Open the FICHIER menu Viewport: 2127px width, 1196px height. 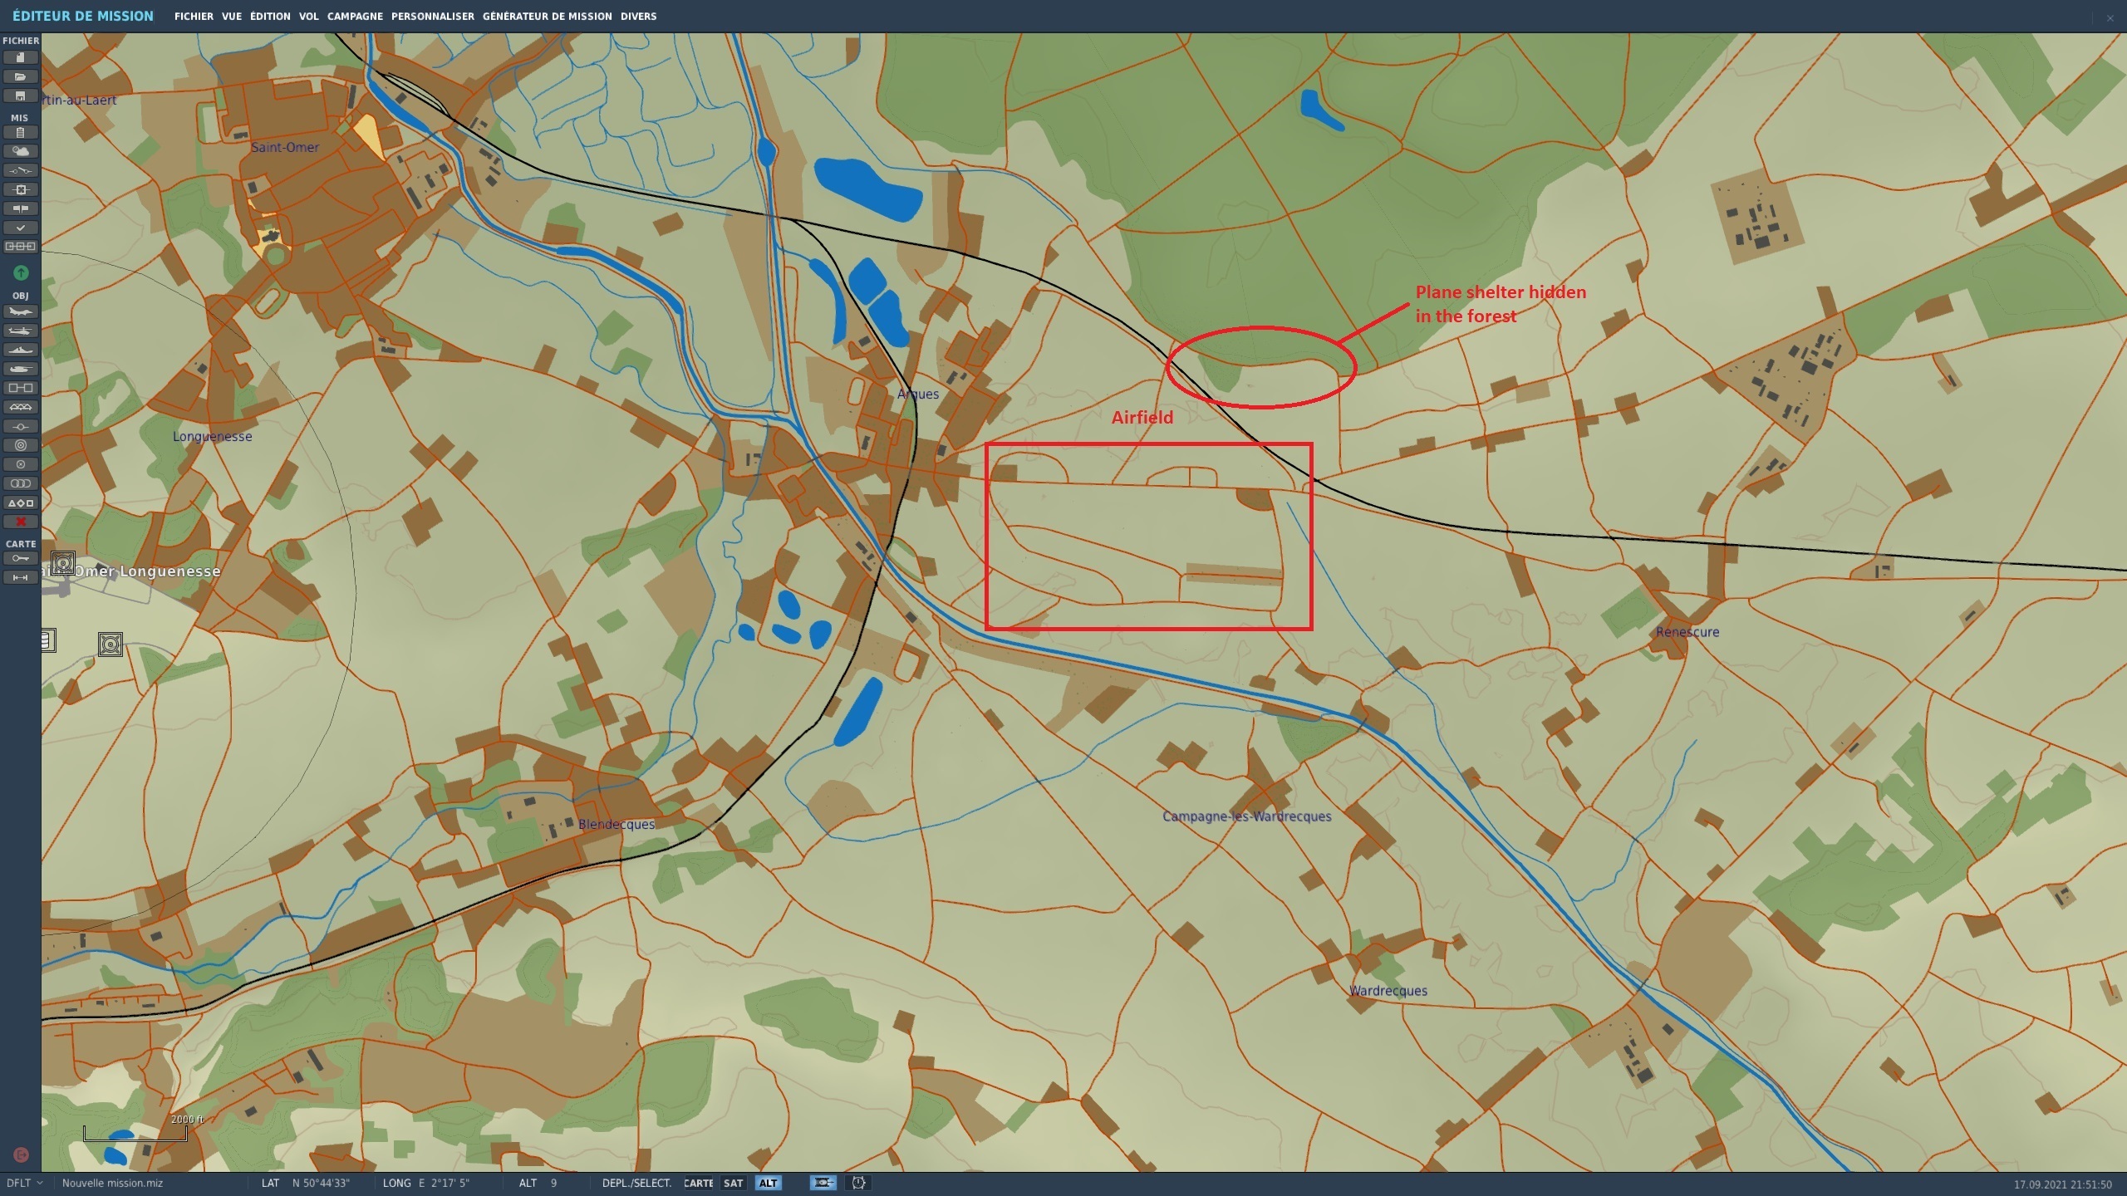(194, 16)
